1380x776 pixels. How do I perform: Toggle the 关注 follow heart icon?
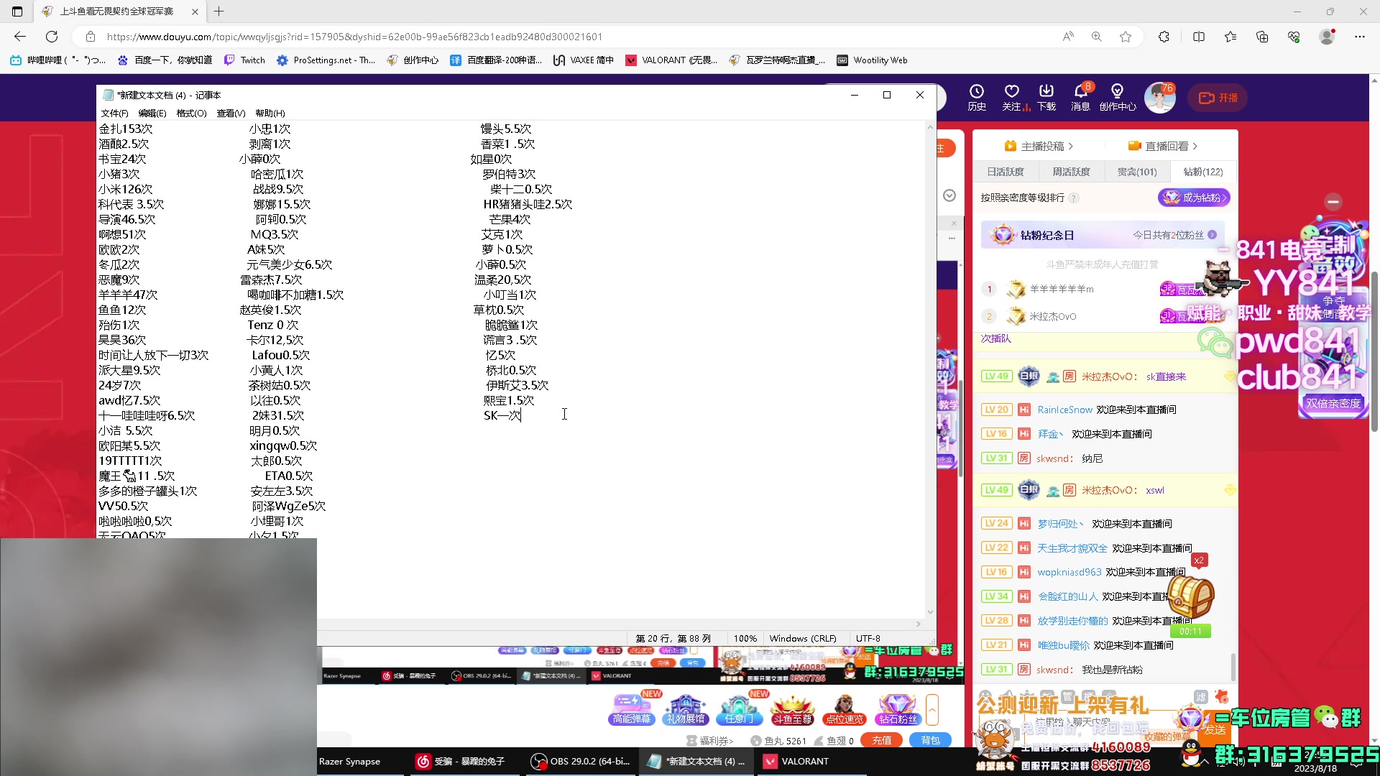pos(1011,97)
